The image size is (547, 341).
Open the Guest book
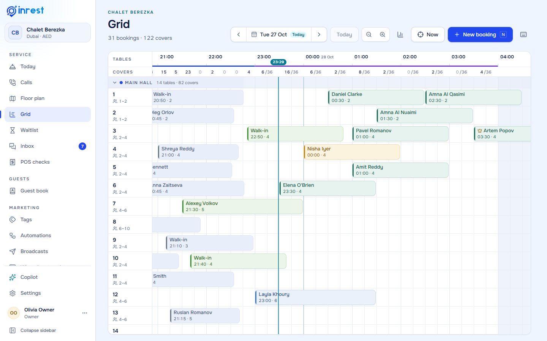tap(48, 191)
